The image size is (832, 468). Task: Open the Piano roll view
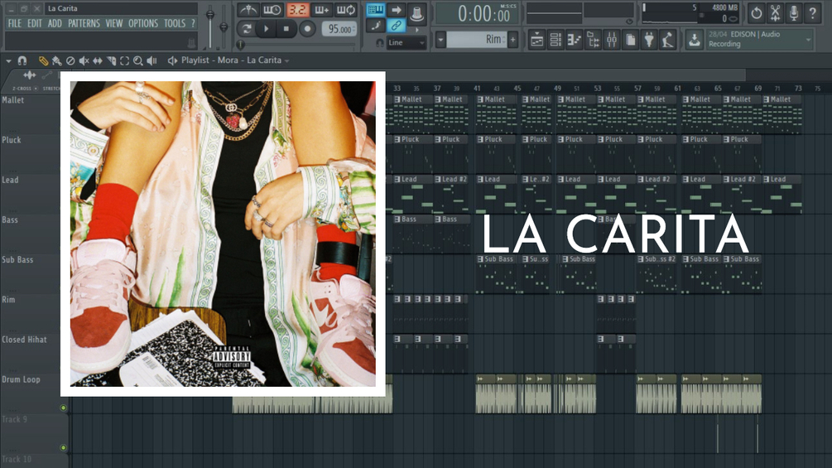click(x=575, y=40)
